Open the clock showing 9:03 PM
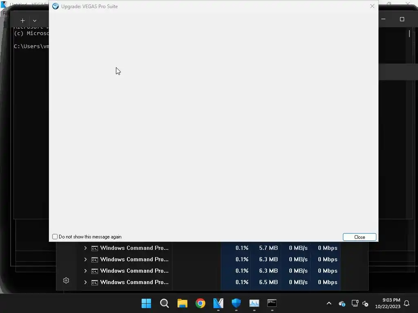The width and height of the screenshot is (418, 313). click(x=388, y=303)
